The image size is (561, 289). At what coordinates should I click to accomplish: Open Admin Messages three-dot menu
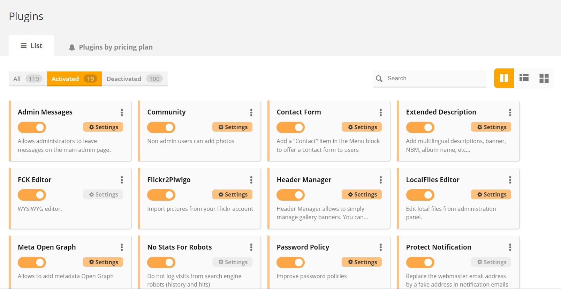point(122,112)
